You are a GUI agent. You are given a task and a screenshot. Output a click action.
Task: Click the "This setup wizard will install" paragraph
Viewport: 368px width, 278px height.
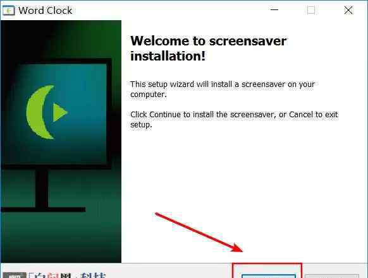tap(223, 89)
